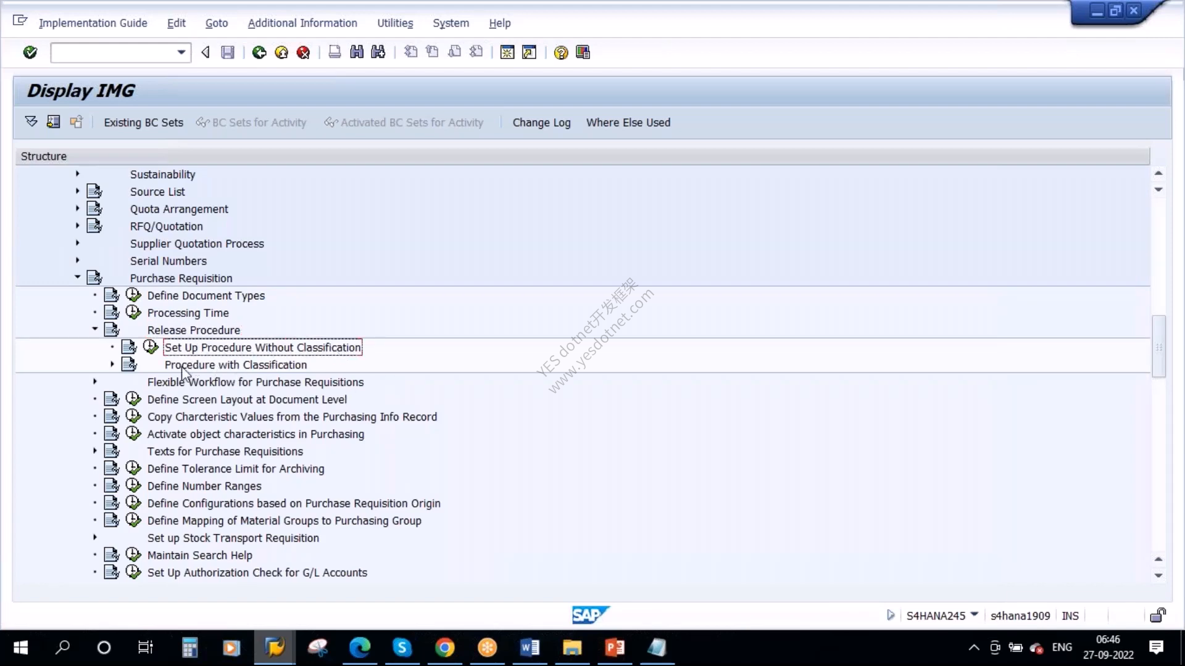Click the IMG activity execute icon for Define Document Types
Screen dimensions: 1185x666
click(133, 295)
